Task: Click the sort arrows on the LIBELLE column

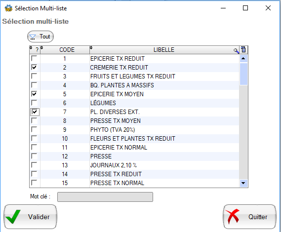Action: point(91,48)
